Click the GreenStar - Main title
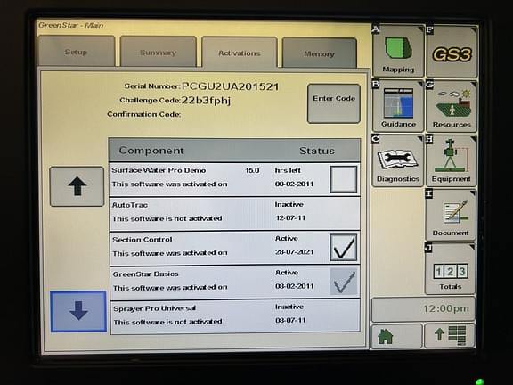The width and height of the screenshot is (513, 385). coord(71,25)
